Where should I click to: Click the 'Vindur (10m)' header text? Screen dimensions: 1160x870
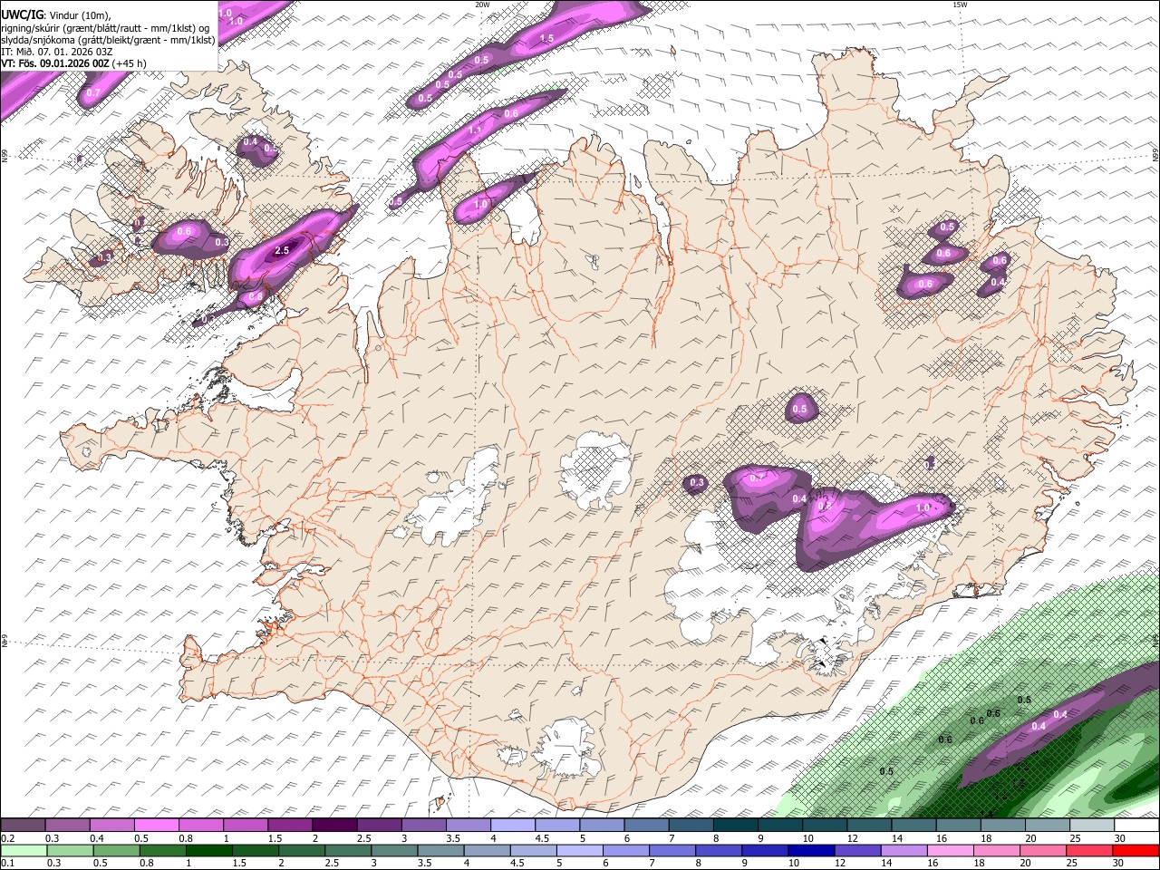[x=81, y=14]
